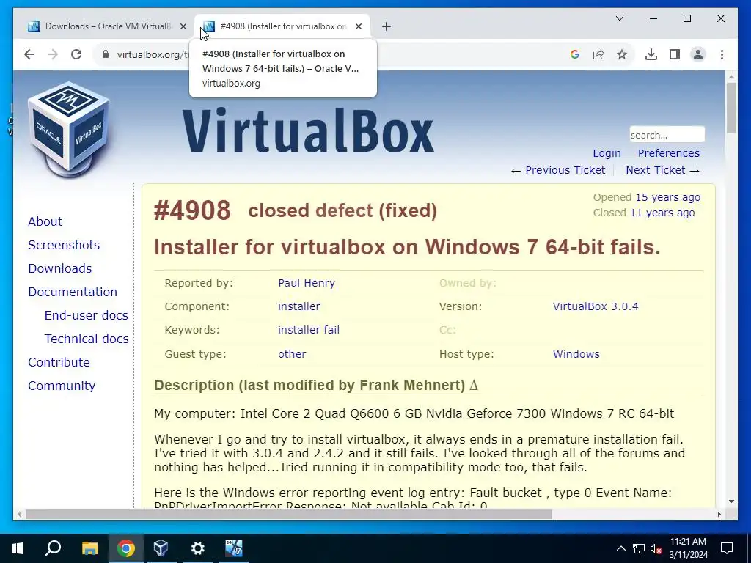Image resolution: width=751 pixels, height=563 pixels.
Task: Click the network icon in system tray
Action: (639, 548)
